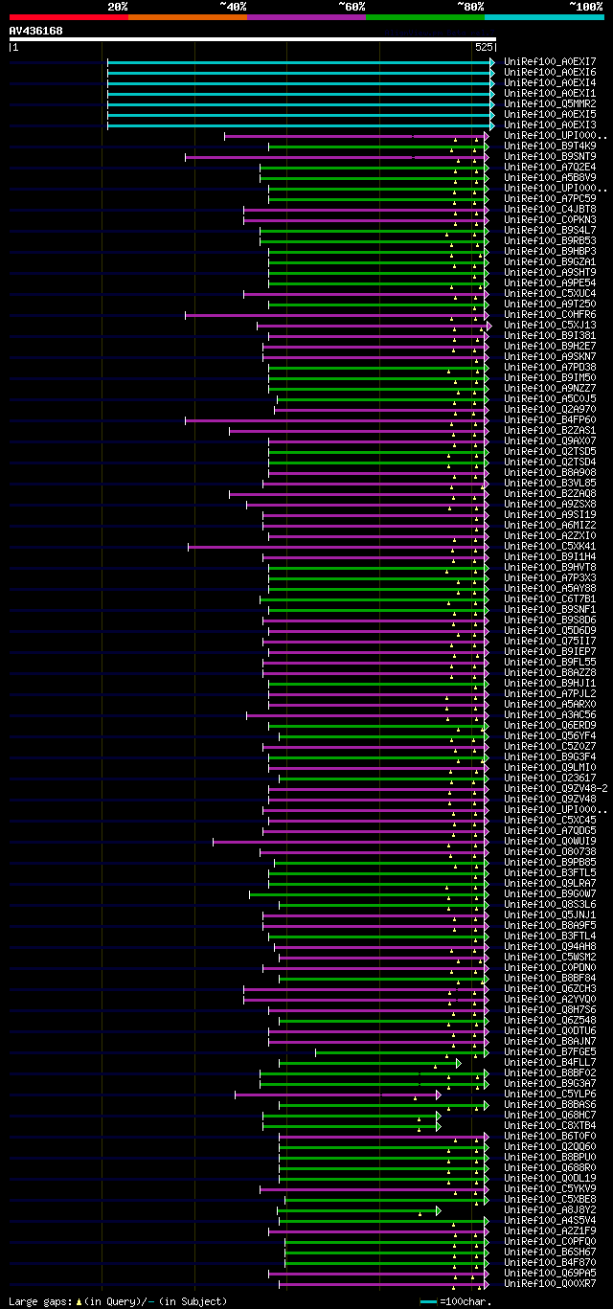Select label UniRef100_A9SHT9

550,272
